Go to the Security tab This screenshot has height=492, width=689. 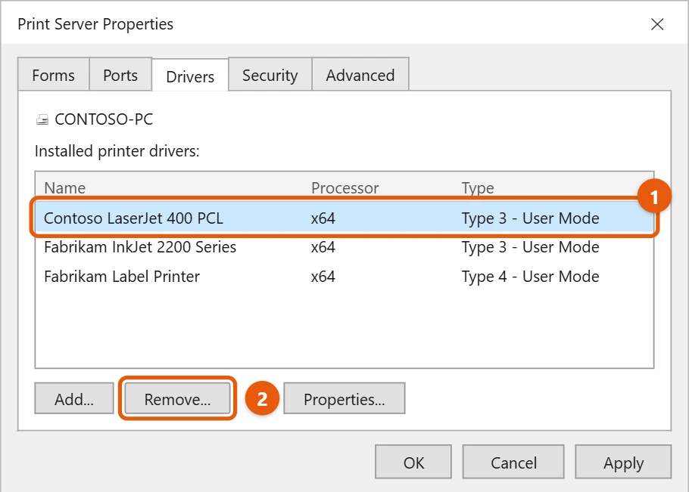point(270,75)
